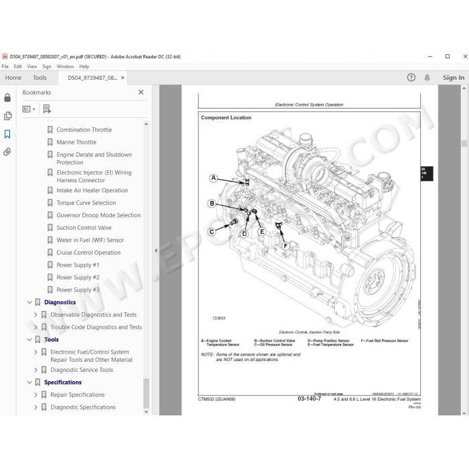Click the Repair Specifications bookmark label

pyautogui.click(x=78, y=395)
